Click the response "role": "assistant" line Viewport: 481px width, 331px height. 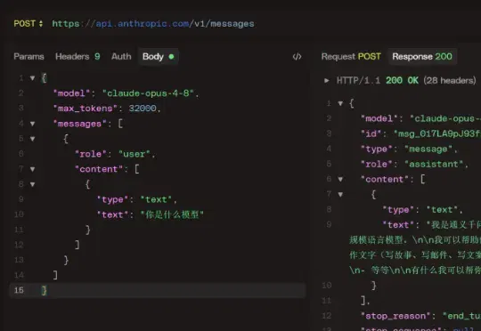click(414, 164)
